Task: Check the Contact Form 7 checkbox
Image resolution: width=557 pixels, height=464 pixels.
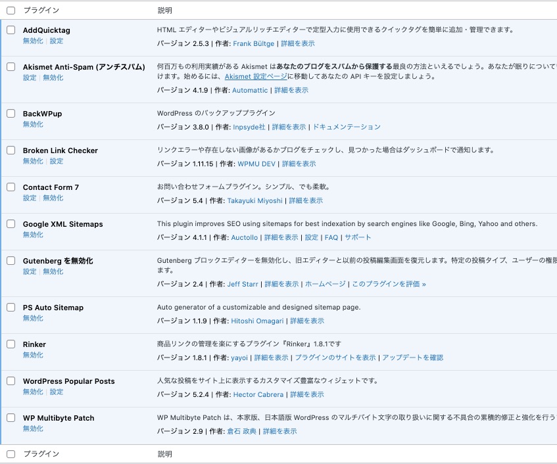Action: 11,187
